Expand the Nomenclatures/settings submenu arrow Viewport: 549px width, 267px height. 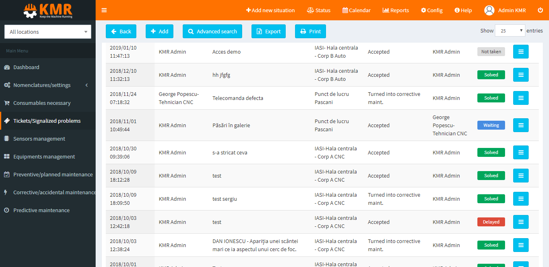87,85
